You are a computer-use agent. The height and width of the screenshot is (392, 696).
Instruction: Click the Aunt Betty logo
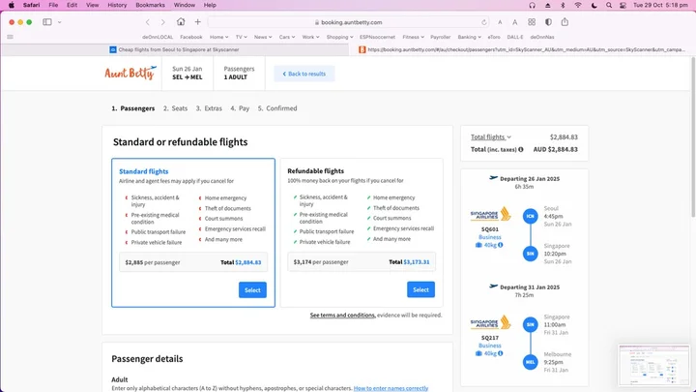coord(129,74)
